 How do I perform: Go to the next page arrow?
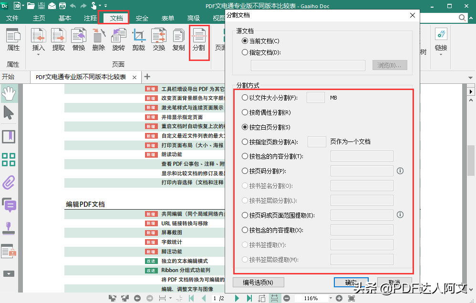(237, 298)
